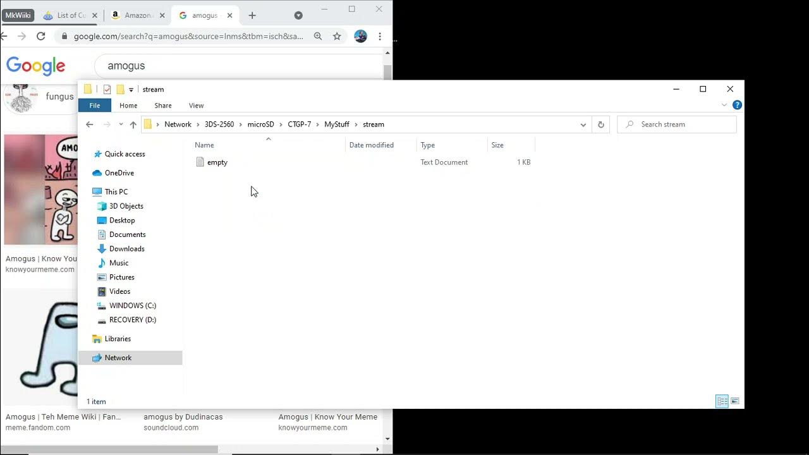Viewport: 809px width, 455px height.
Task: Click New folder icon in title toolbar
Action: pyautogui.click(x=120, y=89)
